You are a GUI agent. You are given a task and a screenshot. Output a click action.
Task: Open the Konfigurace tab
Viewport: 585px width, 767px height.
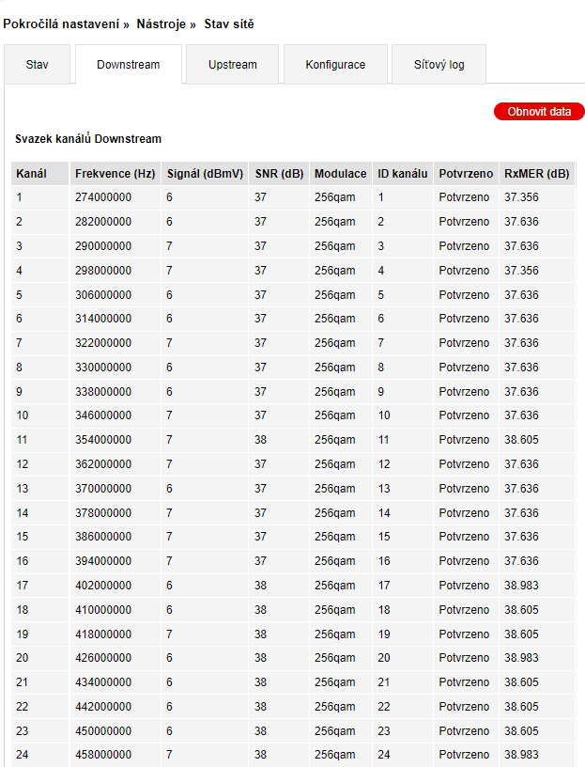point(335,65)
